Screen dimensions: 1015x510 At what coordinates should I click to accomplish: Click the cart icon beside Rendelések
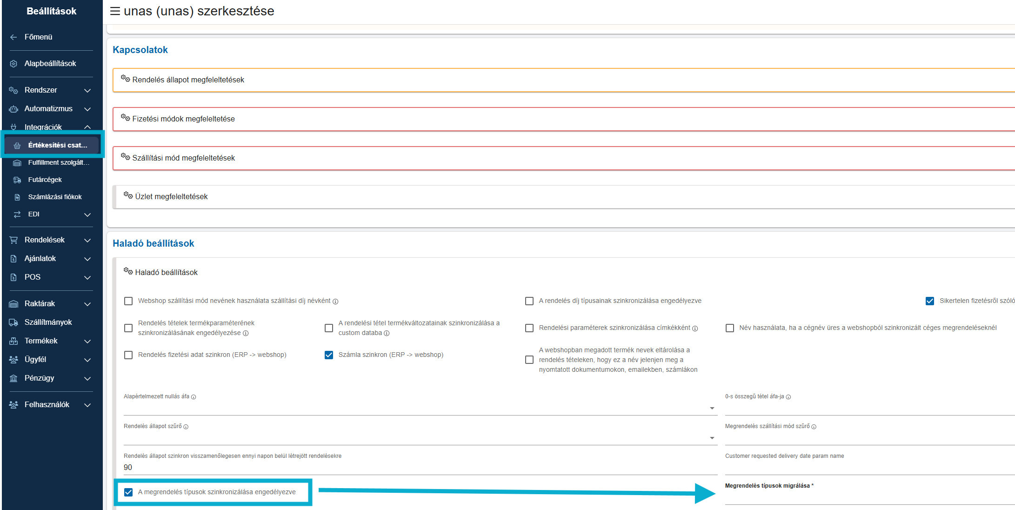pos(13,240)
